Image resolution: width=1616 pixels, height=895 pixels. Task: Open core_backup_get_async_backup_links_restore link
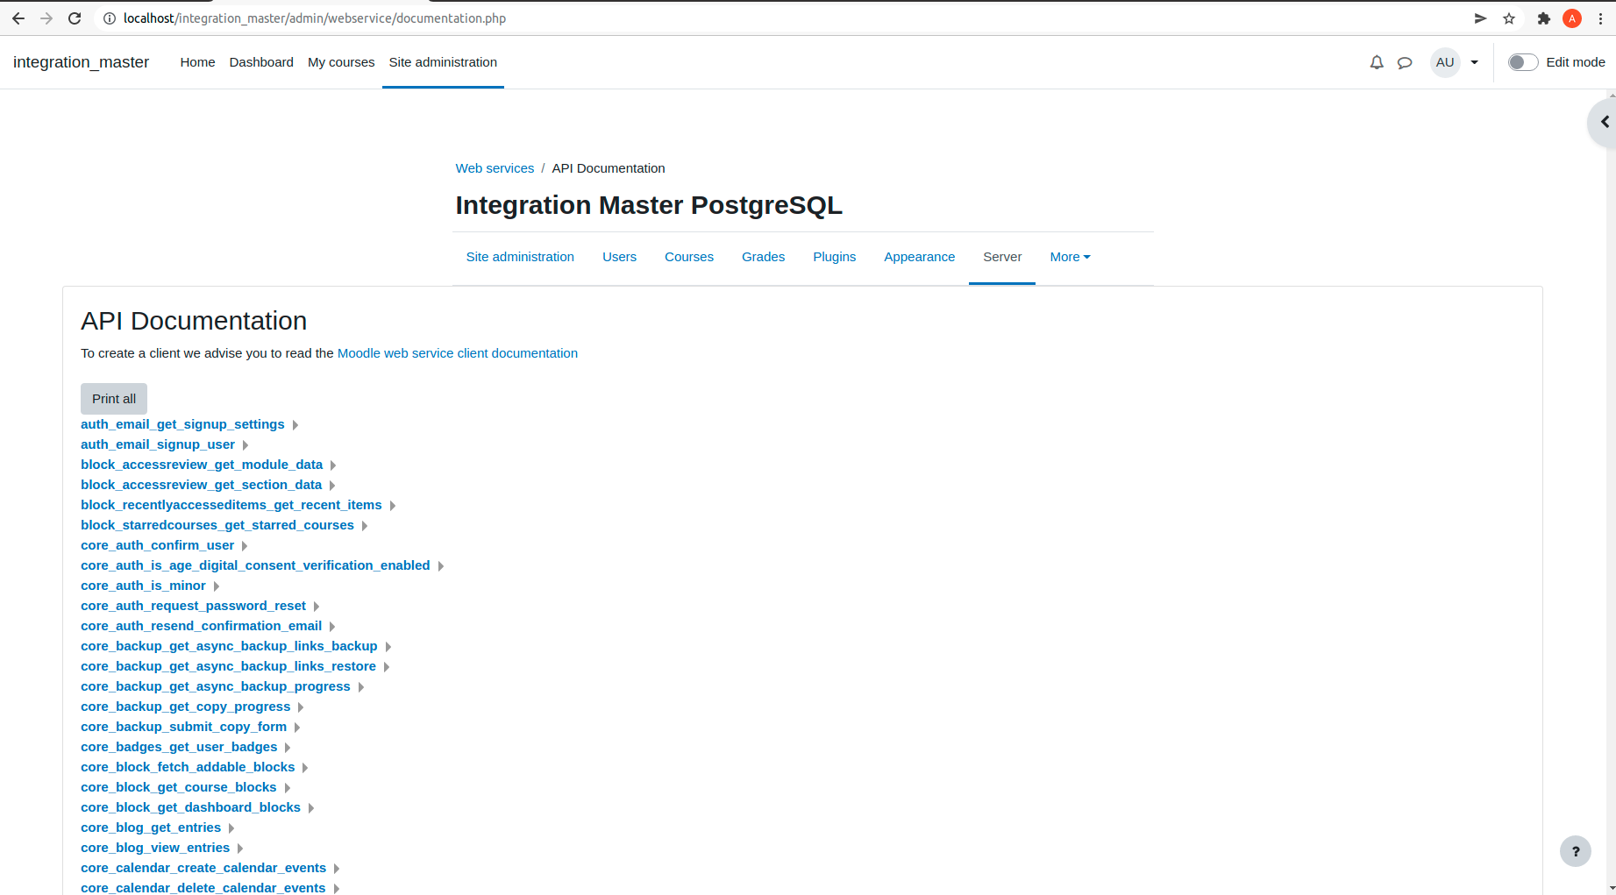[228, 666]
